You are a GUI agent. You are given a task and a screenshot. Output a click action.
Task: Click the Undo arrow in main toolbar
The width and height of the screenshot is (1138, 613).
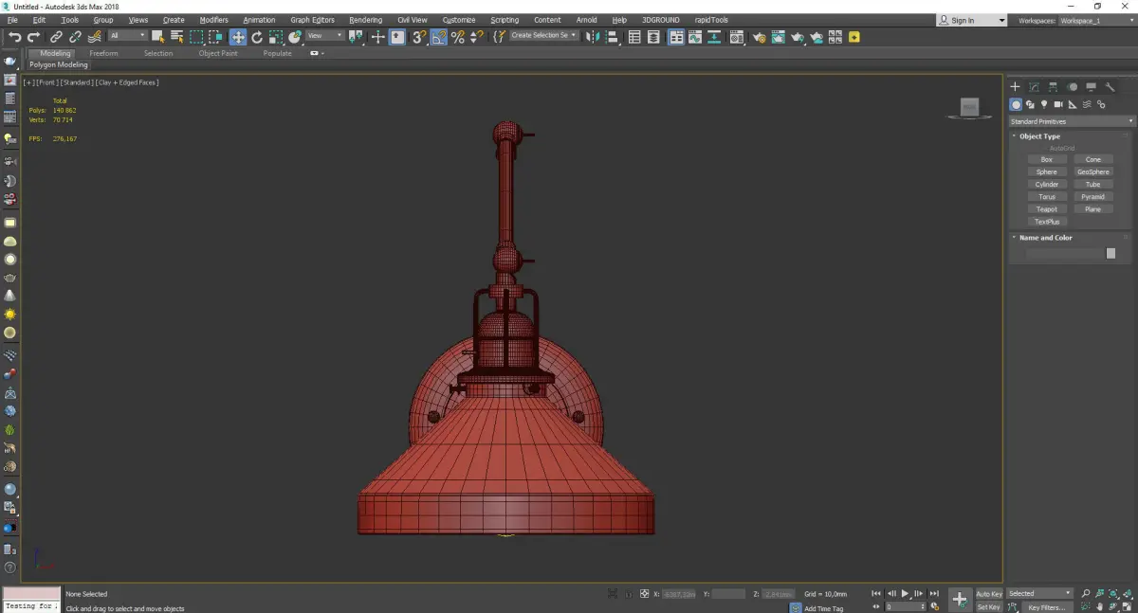(x=14, y=37)
